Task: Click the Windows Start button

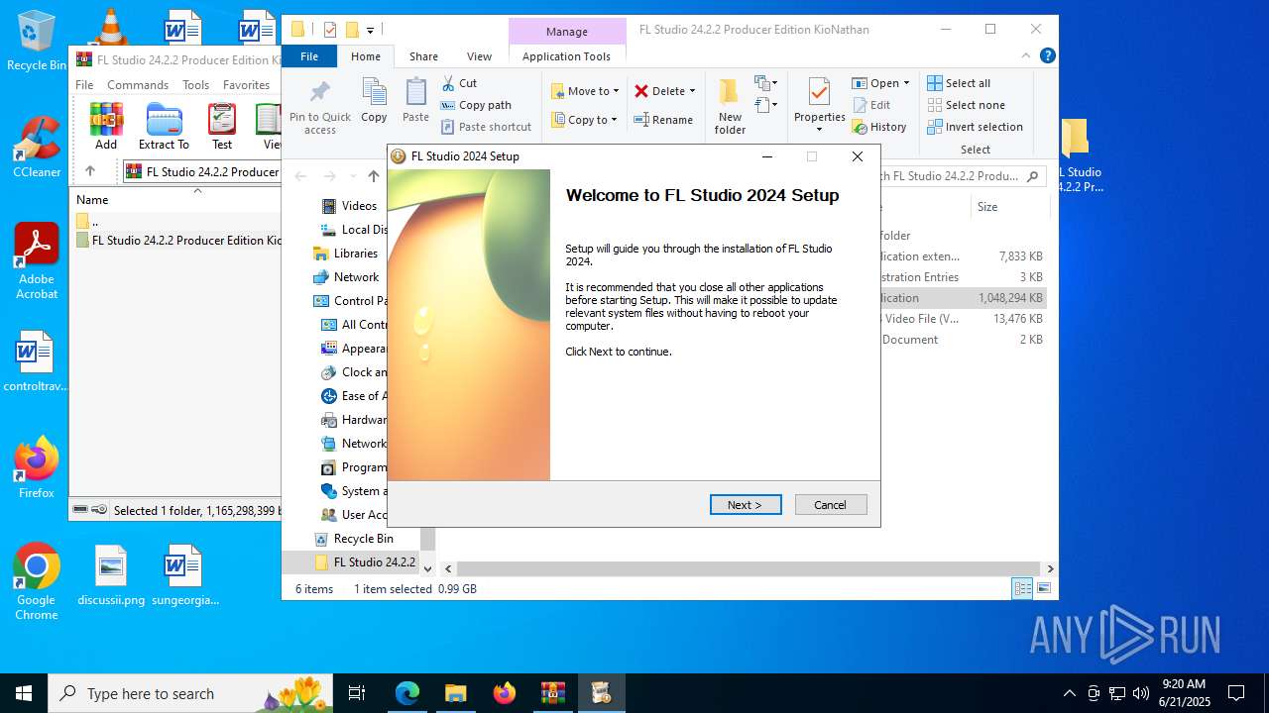Action: point(24,693)
